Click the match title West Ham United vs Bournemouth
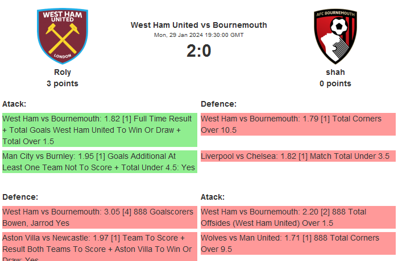The image size is (398, 261). [198, 25]
